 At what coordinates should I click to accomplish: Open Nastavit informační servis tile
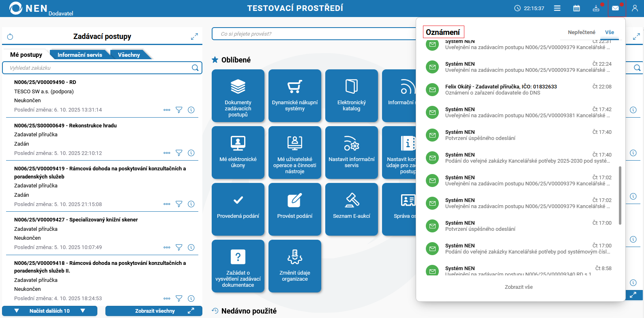352,153
